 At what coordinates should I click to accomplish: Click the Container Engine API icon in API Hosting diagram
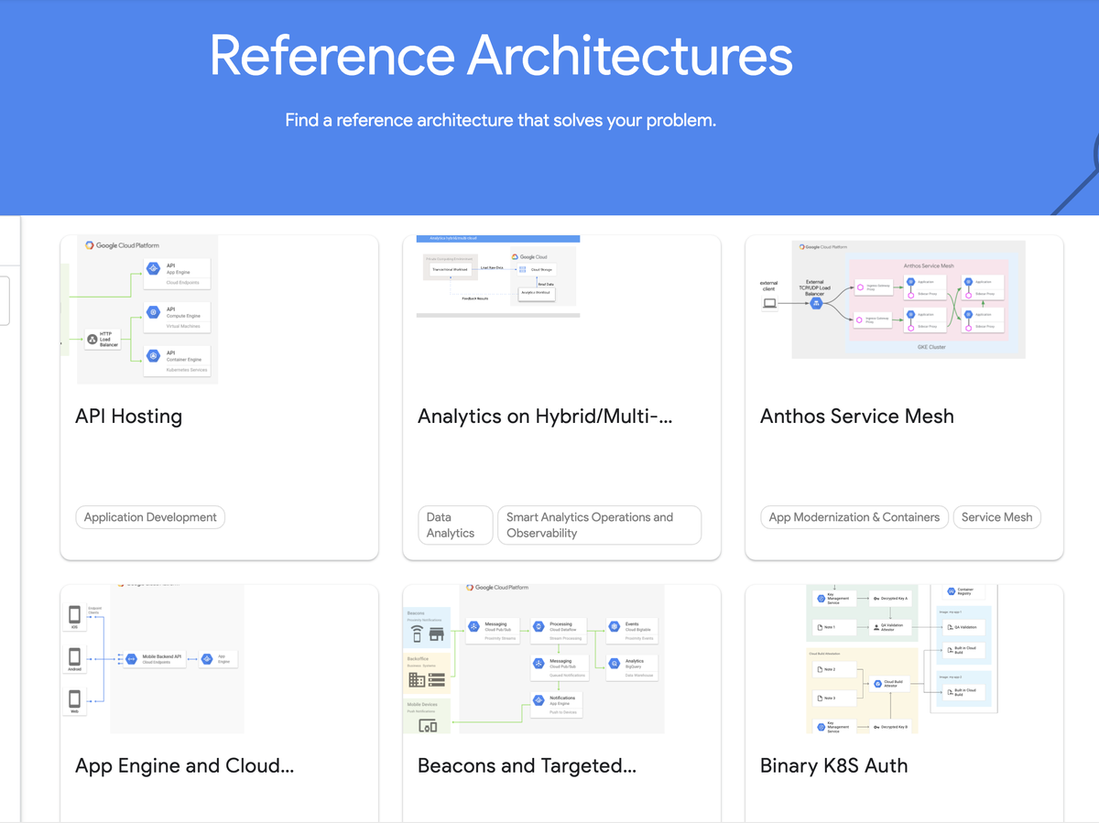coord(153,356)
